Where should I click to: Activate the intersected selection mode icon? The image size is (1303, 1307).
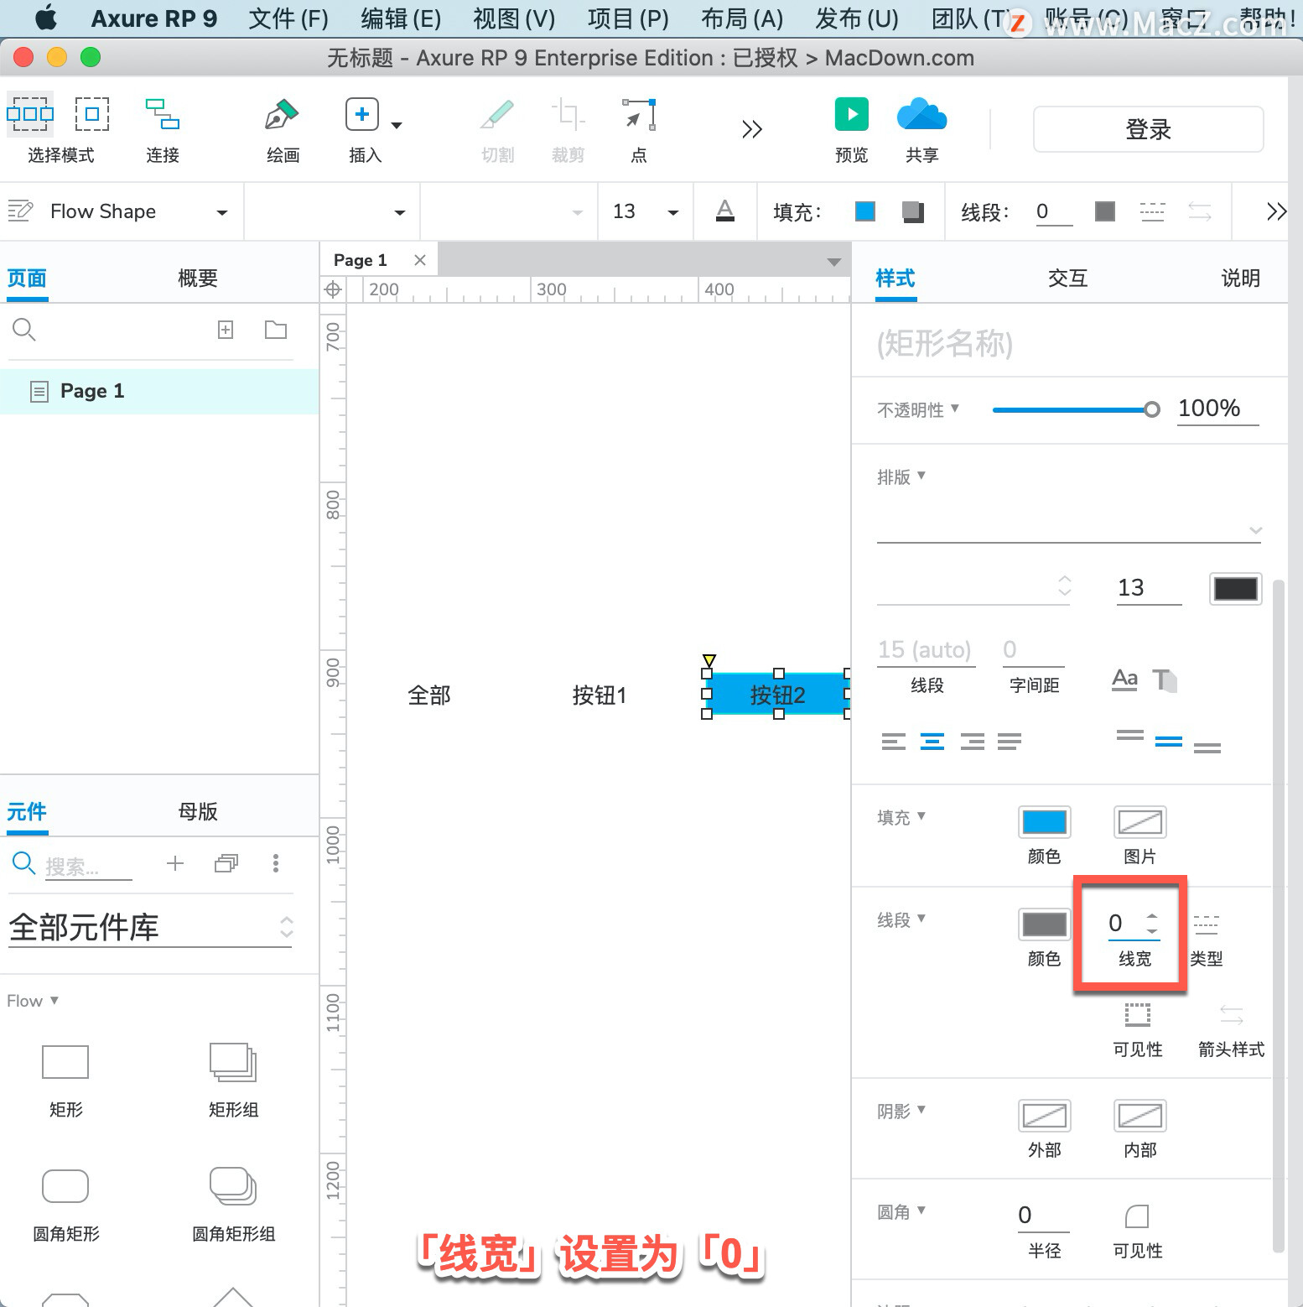[x=30, y=113]
